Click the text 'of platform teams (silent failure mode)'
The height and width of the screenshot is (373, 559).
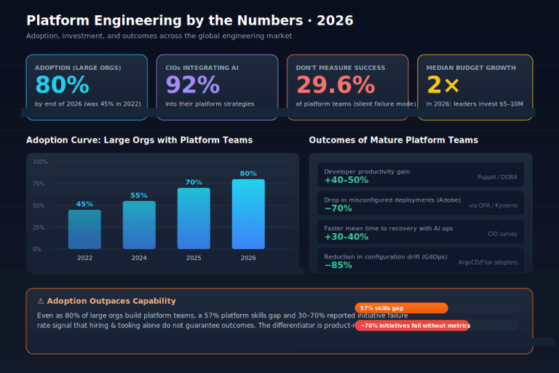point(356,104)
